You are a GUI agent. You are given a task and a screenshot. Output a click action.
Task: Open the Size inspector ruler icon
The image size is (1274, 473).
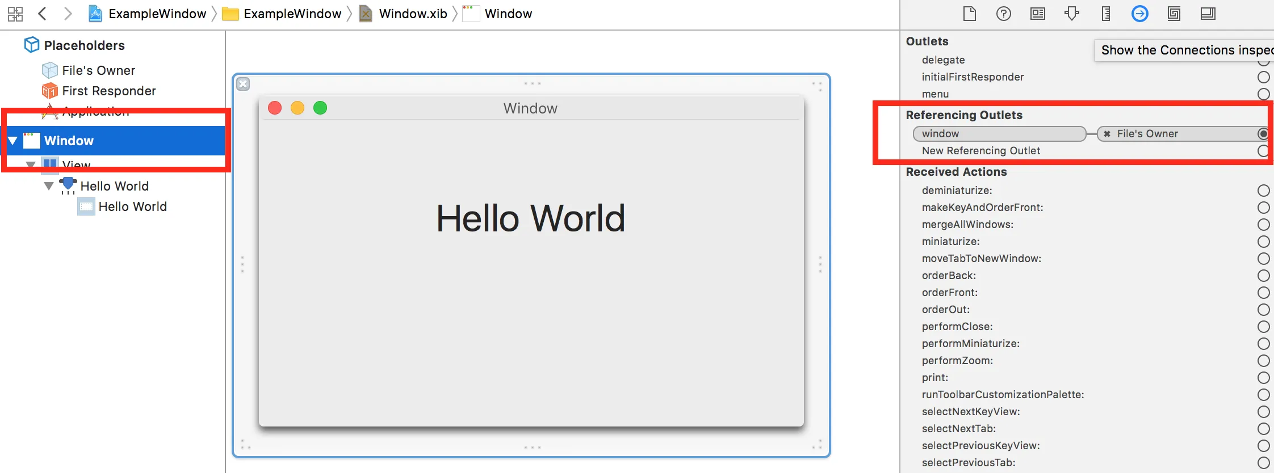[x=1106, y=14]
